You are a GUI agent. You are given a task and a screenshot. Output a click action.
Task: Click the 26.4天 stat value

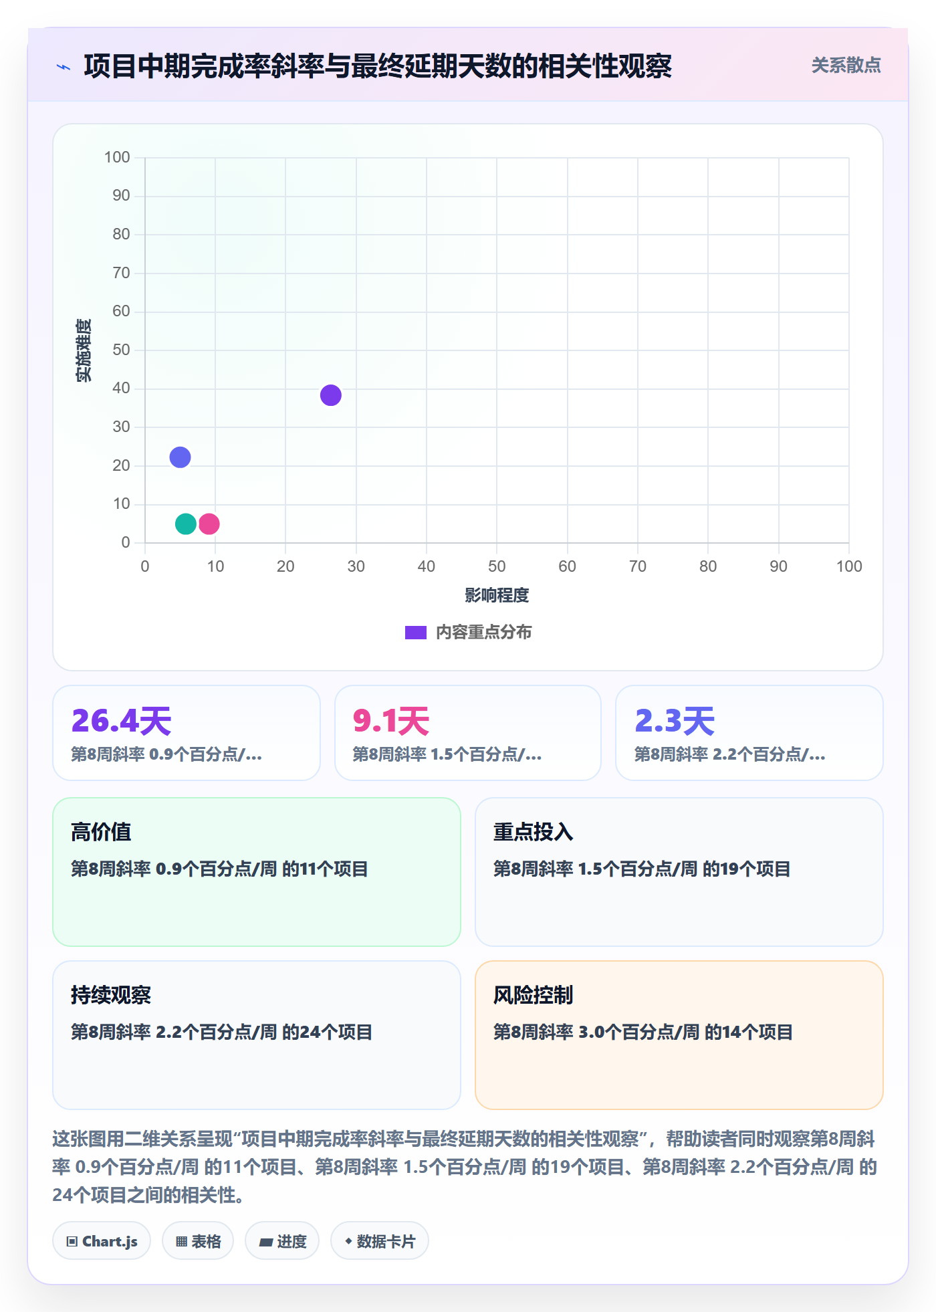point(122,721)
